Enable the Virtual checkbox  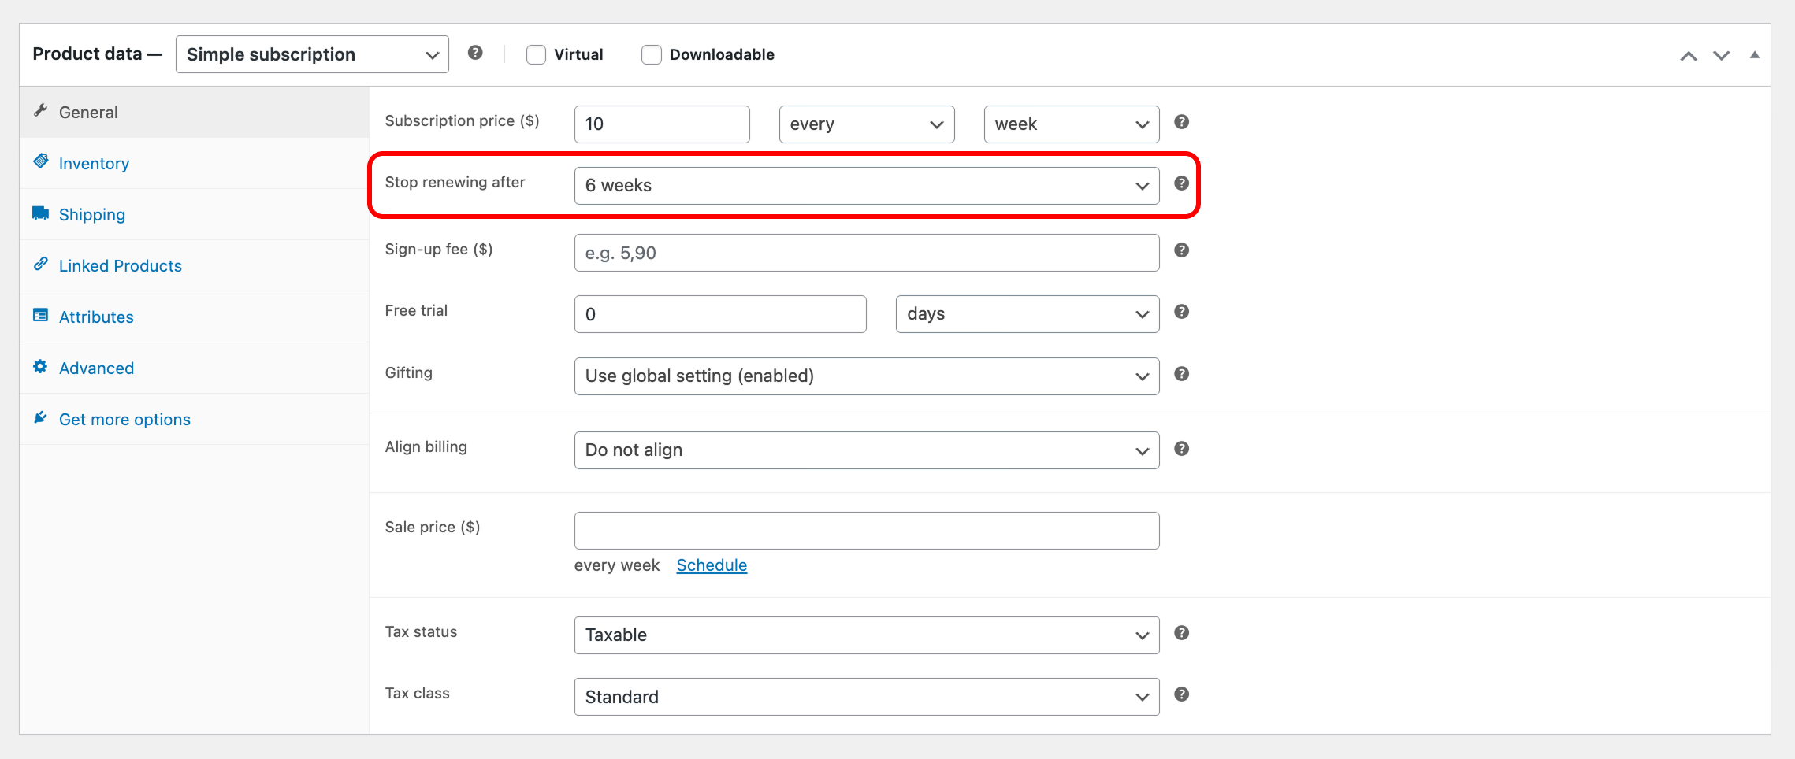coord(536,54)
